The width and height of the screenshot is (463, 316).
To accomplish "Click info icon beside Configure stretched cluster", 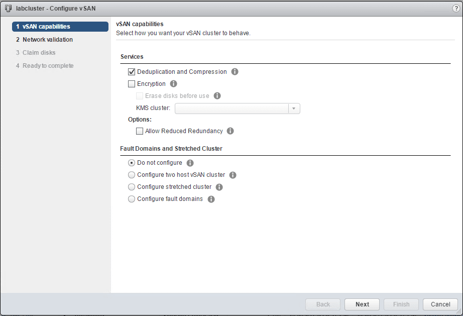I will (219, 187).
